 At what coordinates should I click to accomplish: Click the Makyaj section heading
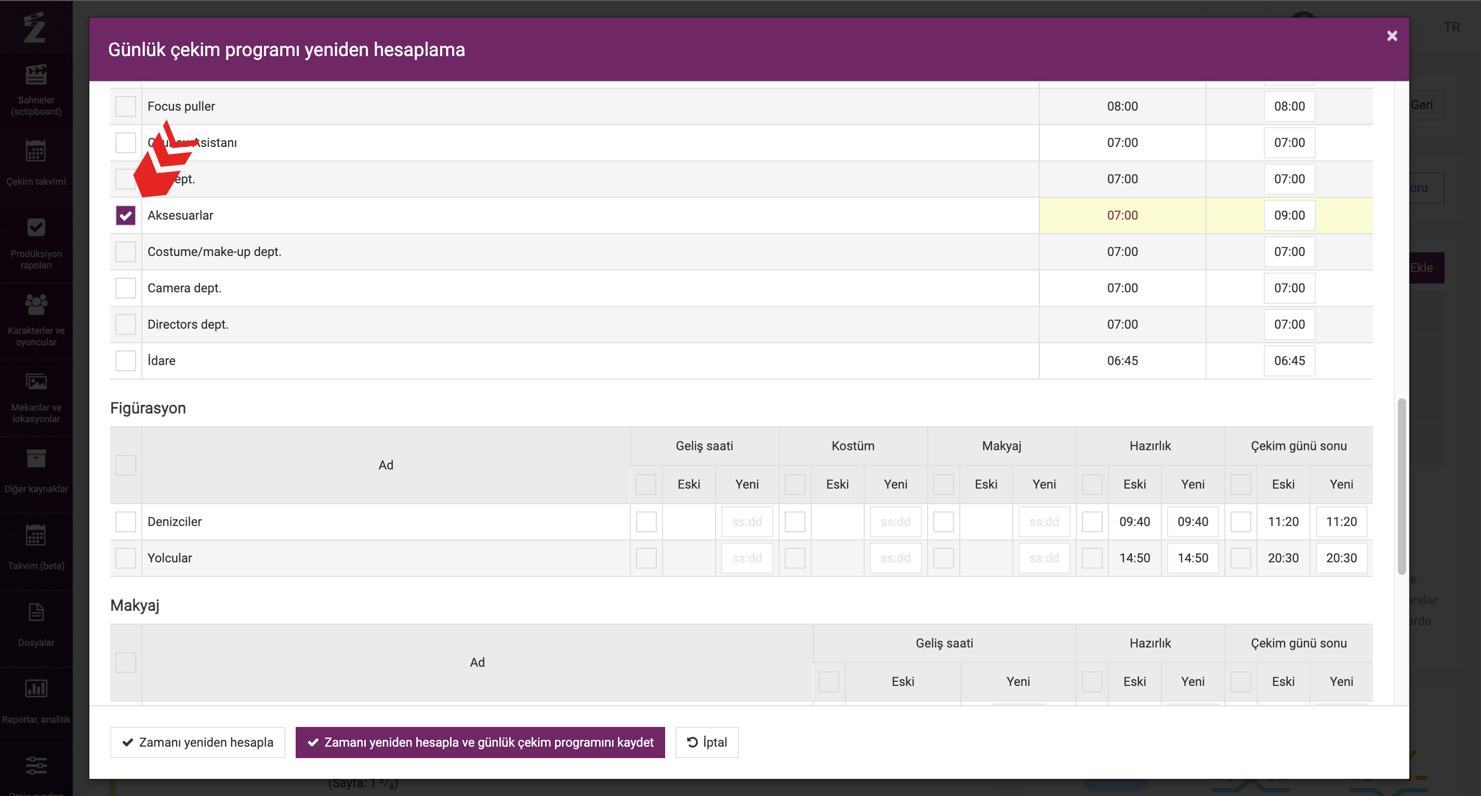135,605
